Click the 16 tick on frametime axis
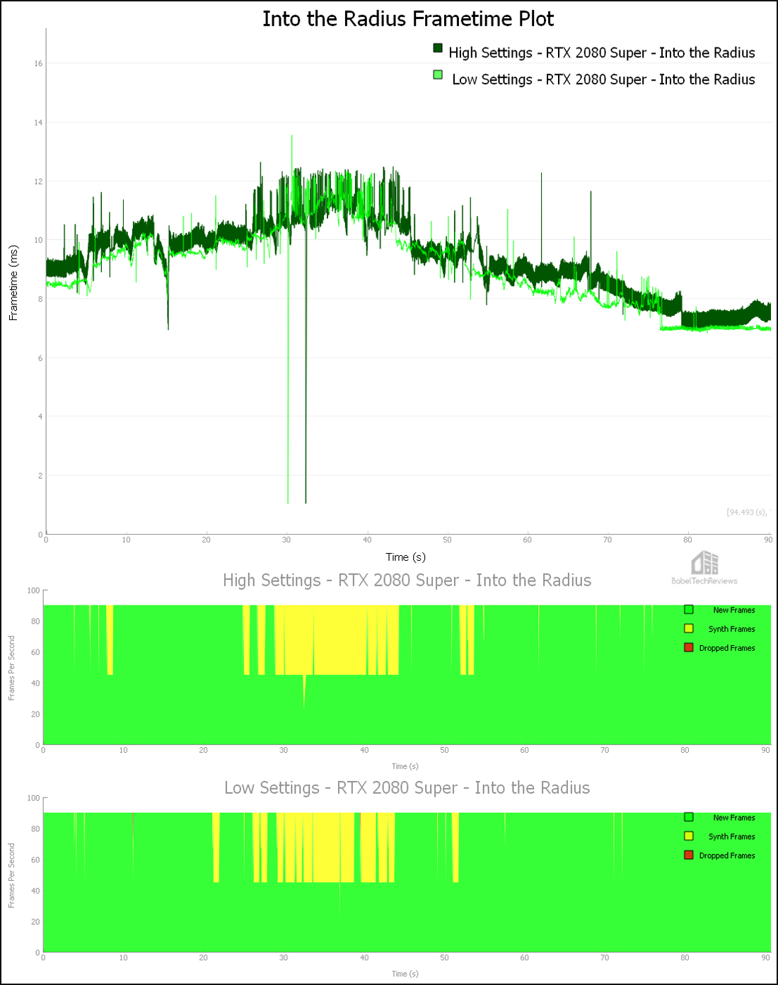 [38, 64]
